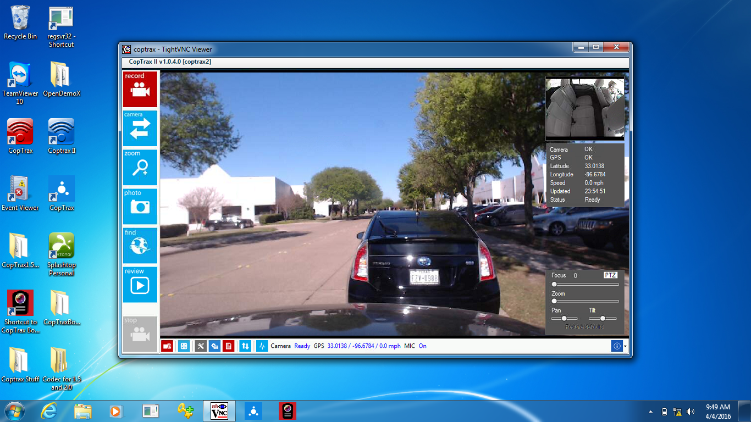Click the blue four-square grid toolbar icon

click(184, 346)
